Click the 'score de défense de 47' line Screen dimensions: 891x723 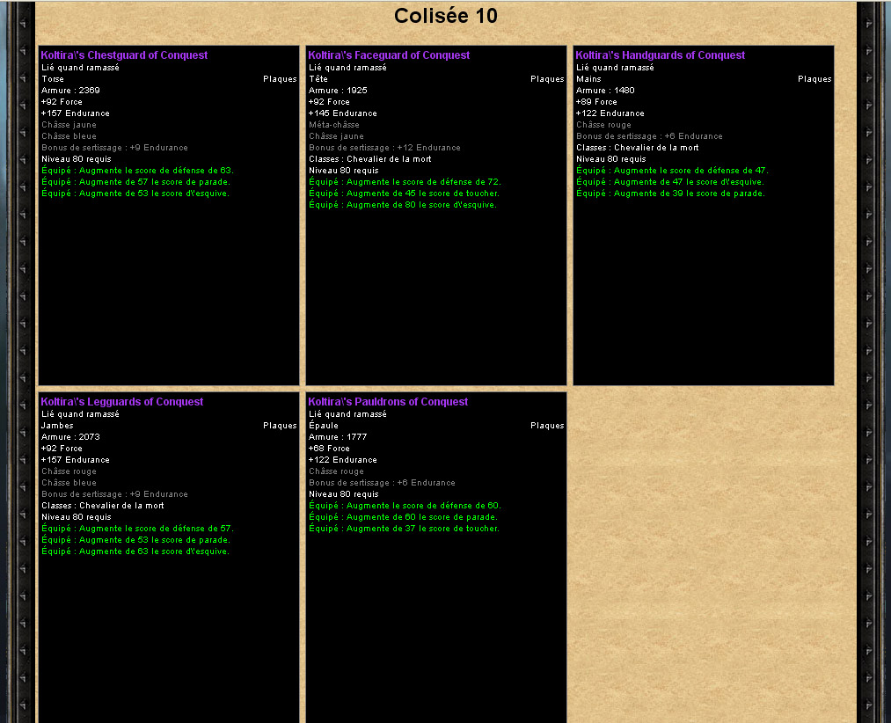point(672,171)
